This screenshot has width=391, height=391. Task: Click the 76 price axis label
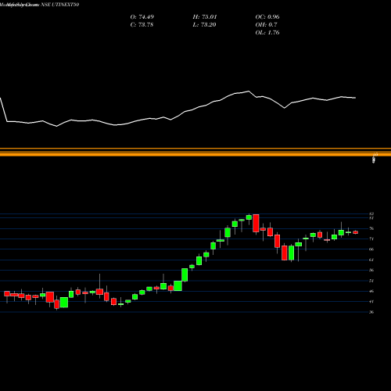tap(371, 228)
